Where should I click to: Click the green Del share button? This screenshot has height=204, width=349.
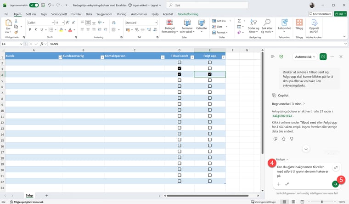[340, 14]
